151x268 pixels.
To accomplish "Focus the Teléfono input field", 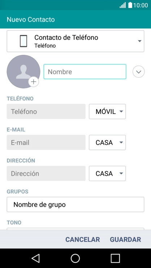I will 46,111.
